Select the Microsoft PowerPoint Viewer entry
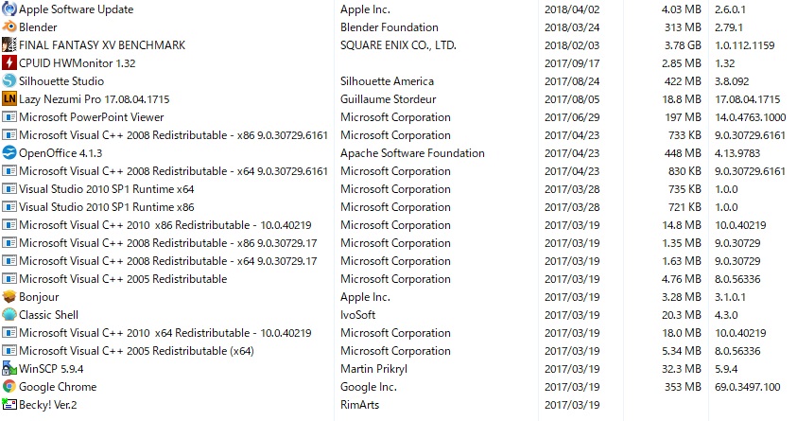The width and height of the screenshot is (797, 421). pos(92,117)
